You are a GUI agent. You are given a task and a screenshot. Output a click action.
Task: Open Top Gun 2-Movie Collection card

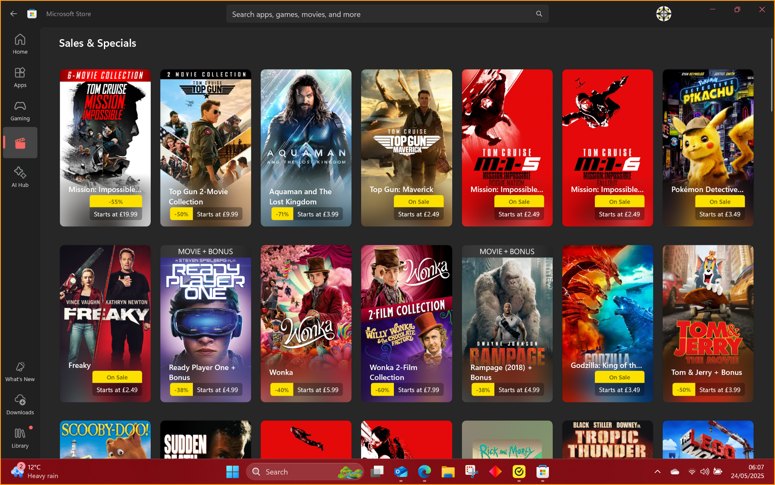tap(206, 148)
